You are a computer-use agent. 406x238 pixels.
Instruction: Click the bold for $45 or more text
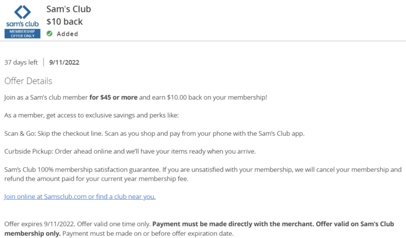pyautogui.click(x=114, y=97)
